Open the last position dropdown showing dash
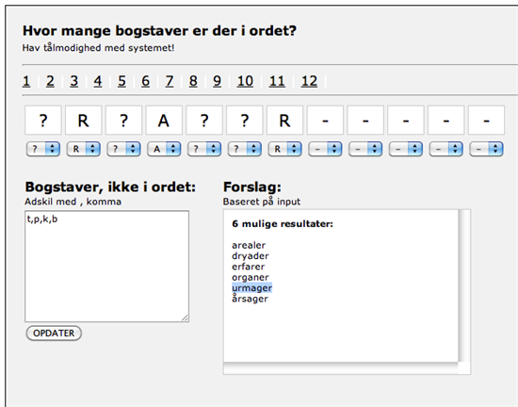The width and height of the screenshot is (518, 407). (x=486, y=149)
